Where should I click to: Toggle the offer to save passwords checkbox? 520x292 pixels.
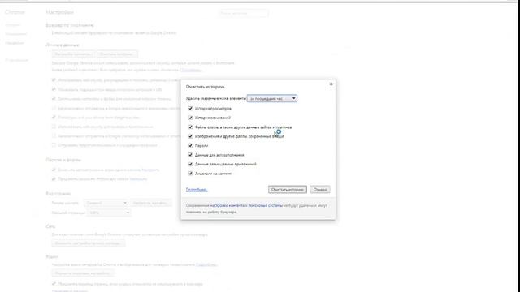[x=54, y=179]
